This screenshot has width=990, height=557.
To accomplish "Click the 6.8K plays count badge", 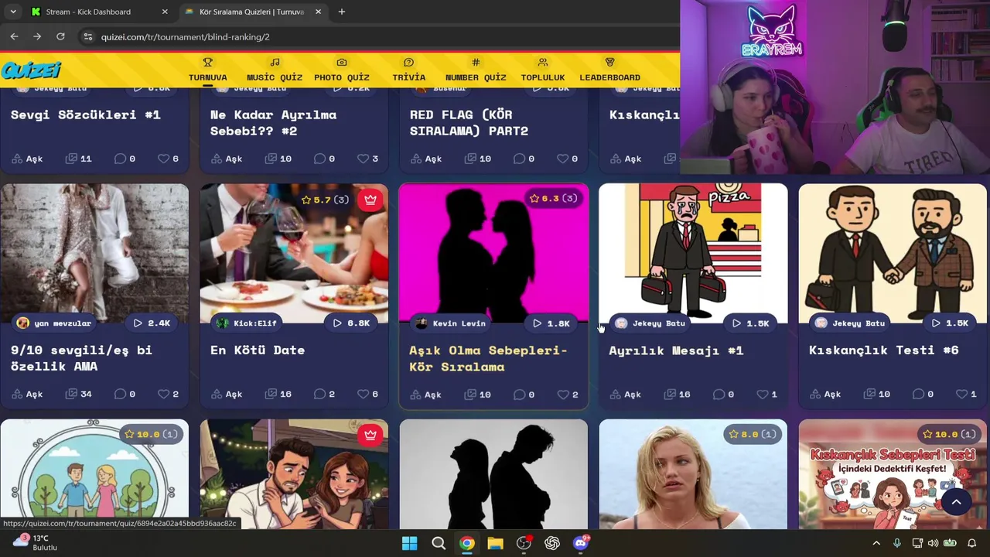I will pyautogui.click(x=351, y=323).
